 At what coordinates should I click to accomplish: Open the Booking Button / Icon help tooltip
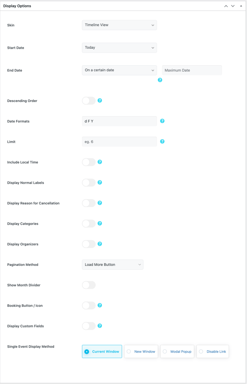(x=100, y=305)
